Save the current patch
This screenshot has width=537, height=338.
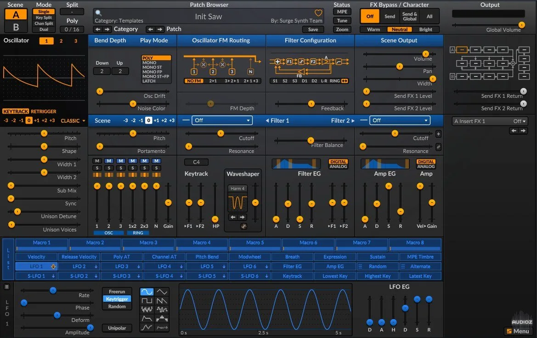[x=313, y=29]
